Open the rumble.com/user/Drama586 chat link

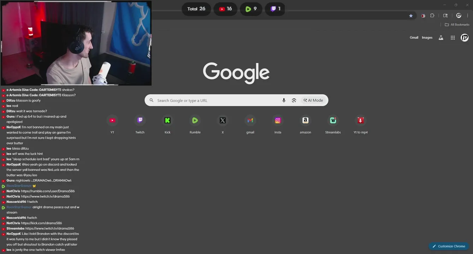48,191
